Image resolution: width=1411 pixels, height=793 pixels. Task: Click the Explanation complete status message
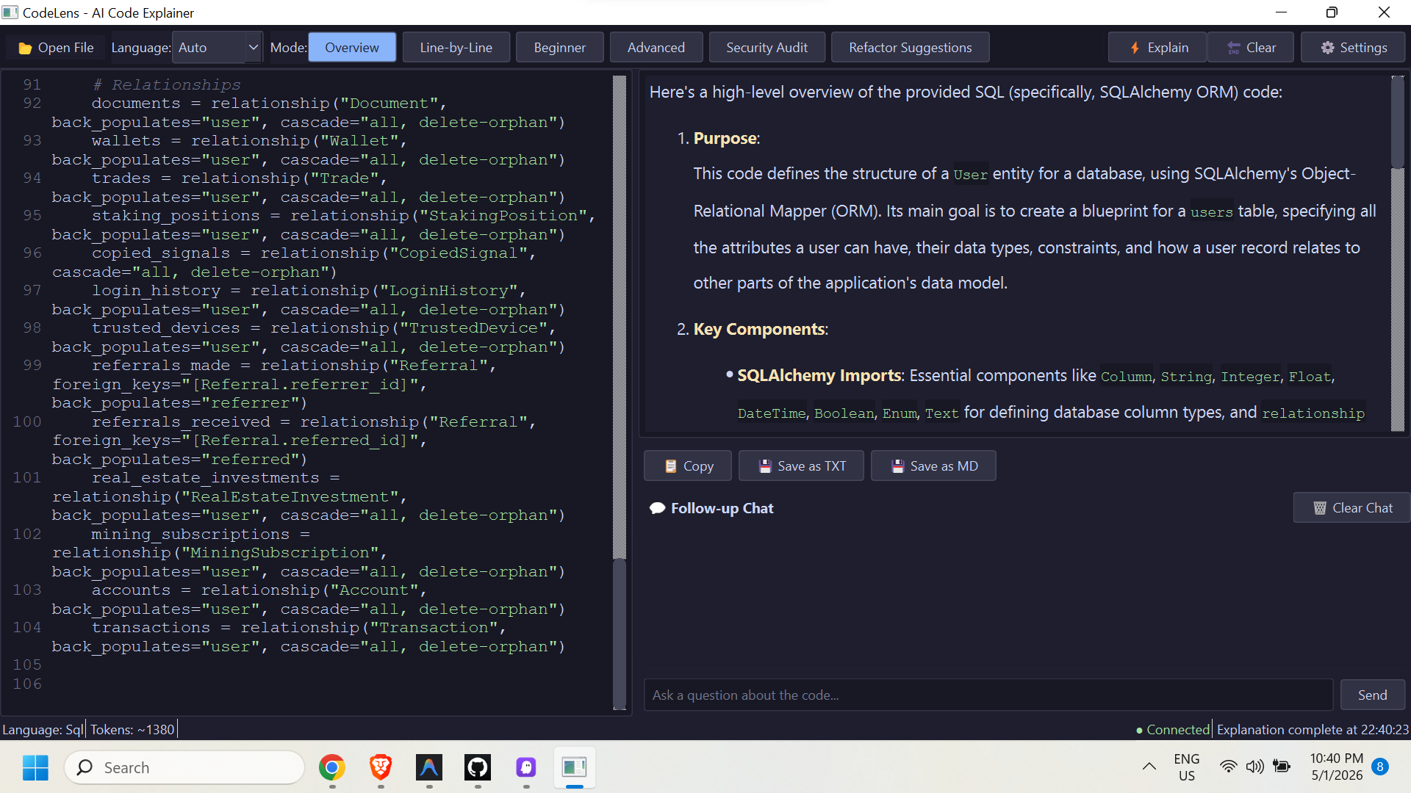(x=1313, y=730)
